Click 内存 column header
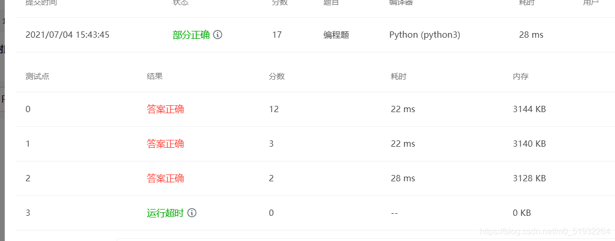 tap(521, 76)
